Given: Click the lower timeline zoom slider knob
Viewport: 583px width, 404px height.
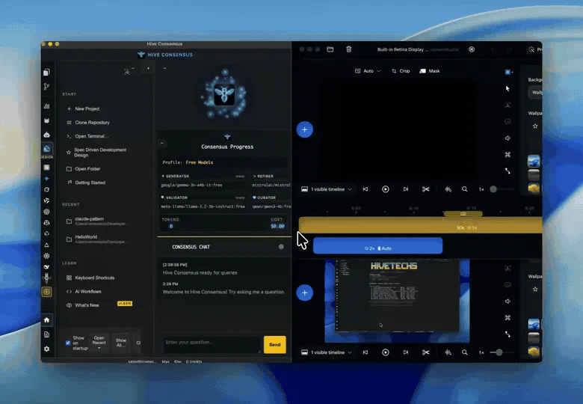Looking at the screenshot, I should point(499,352).
